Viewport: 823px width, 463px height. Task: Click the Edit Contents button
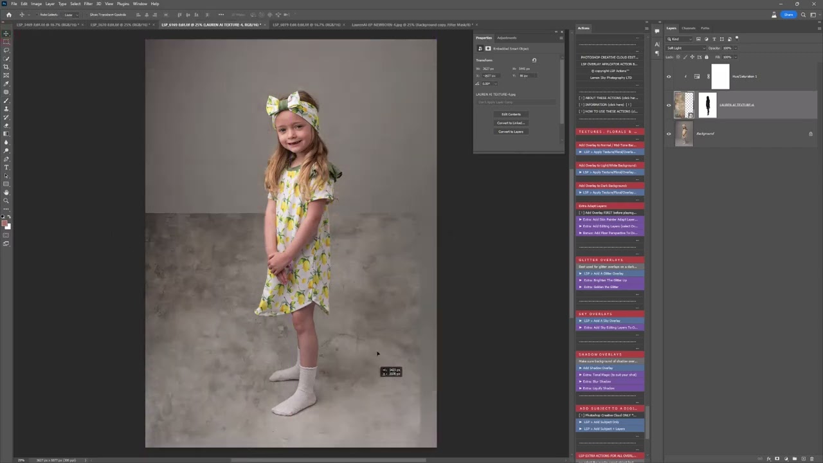pyautogui.click(x=511, y=114)
